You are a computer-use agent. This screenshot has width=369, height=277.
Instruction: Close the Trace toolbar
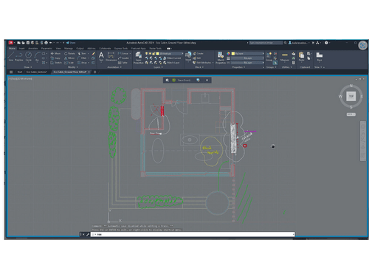(207, 81)
